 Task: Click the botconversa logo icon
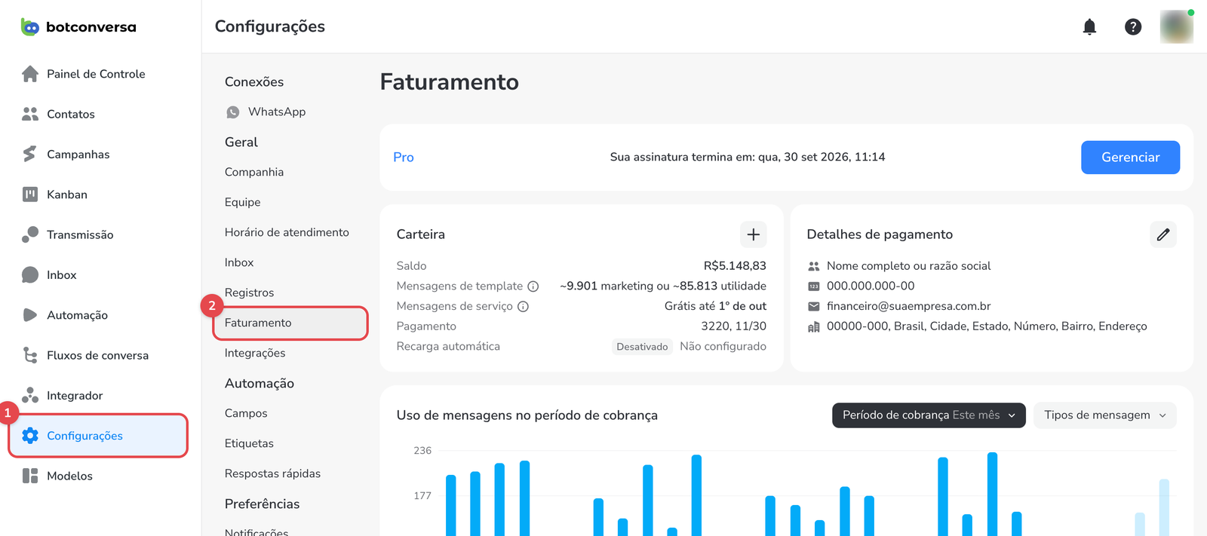[x=29, y=27]
